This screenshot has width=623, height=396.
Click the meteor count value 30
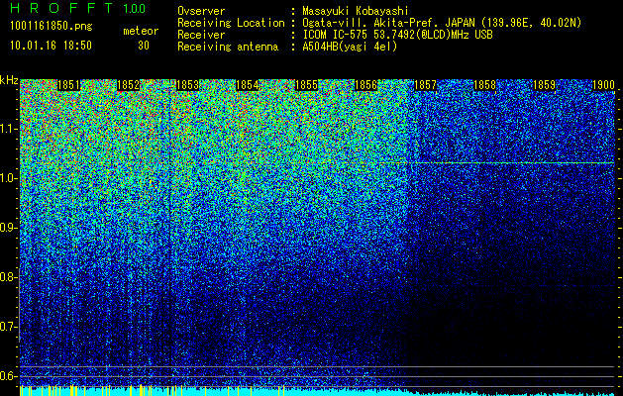[144, 46]
